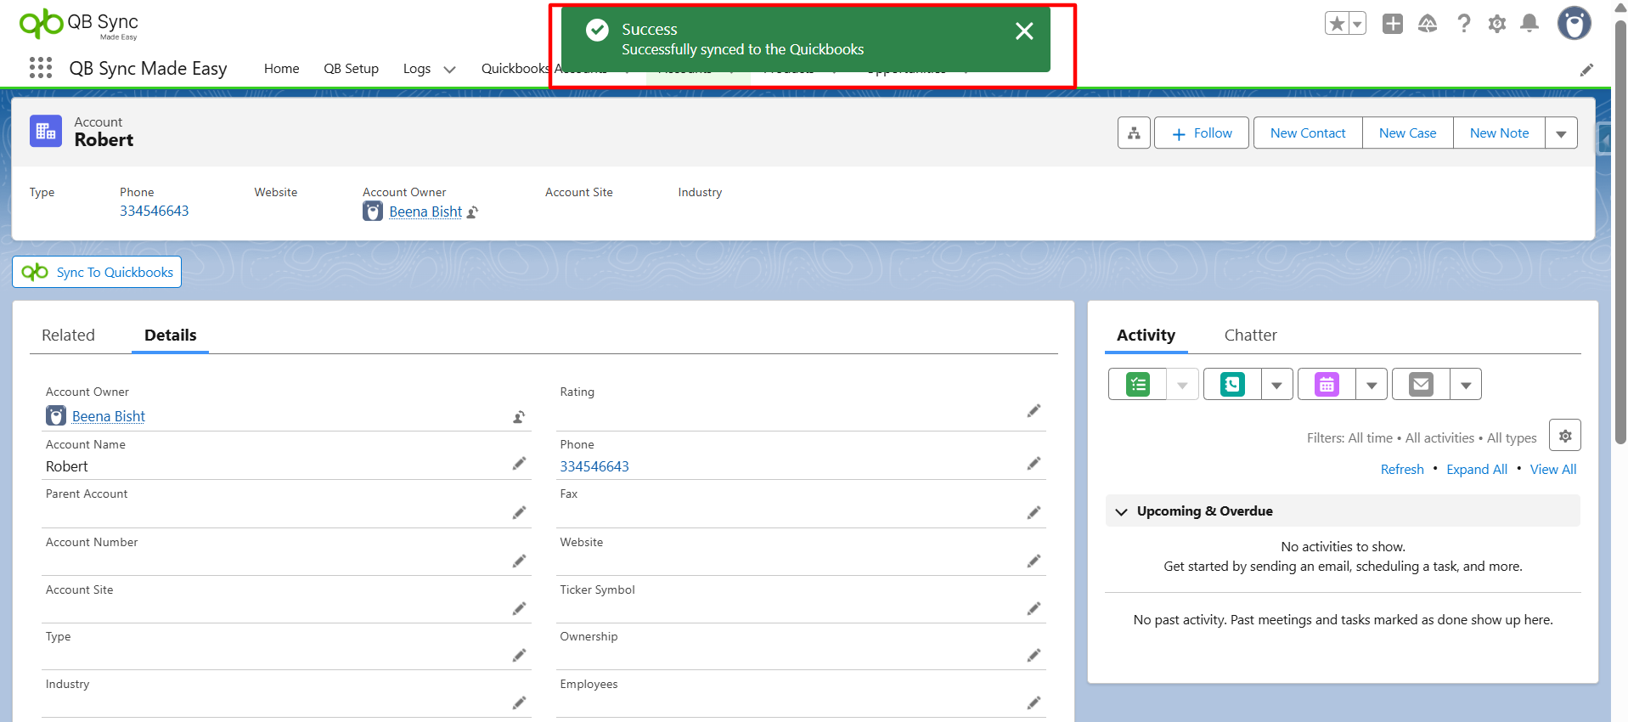Switch to the Chatter tab
Image resolution: width=1628 pixels, height=722 pixels.
(x=1250, y=336)
